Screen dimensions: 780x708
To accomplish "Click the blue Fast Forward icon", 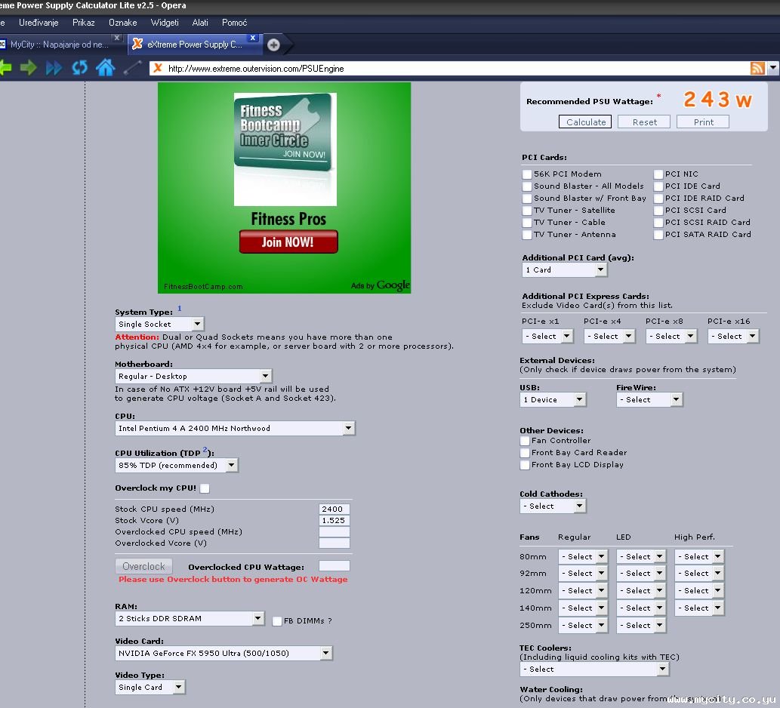I will (x=54, y=68).
